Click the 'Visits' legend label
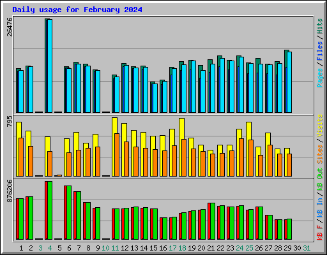The image size is (327, 255). (320, 126)
